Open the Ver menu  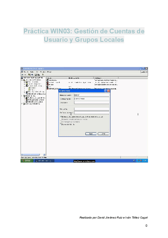click(x=37, y=72)
